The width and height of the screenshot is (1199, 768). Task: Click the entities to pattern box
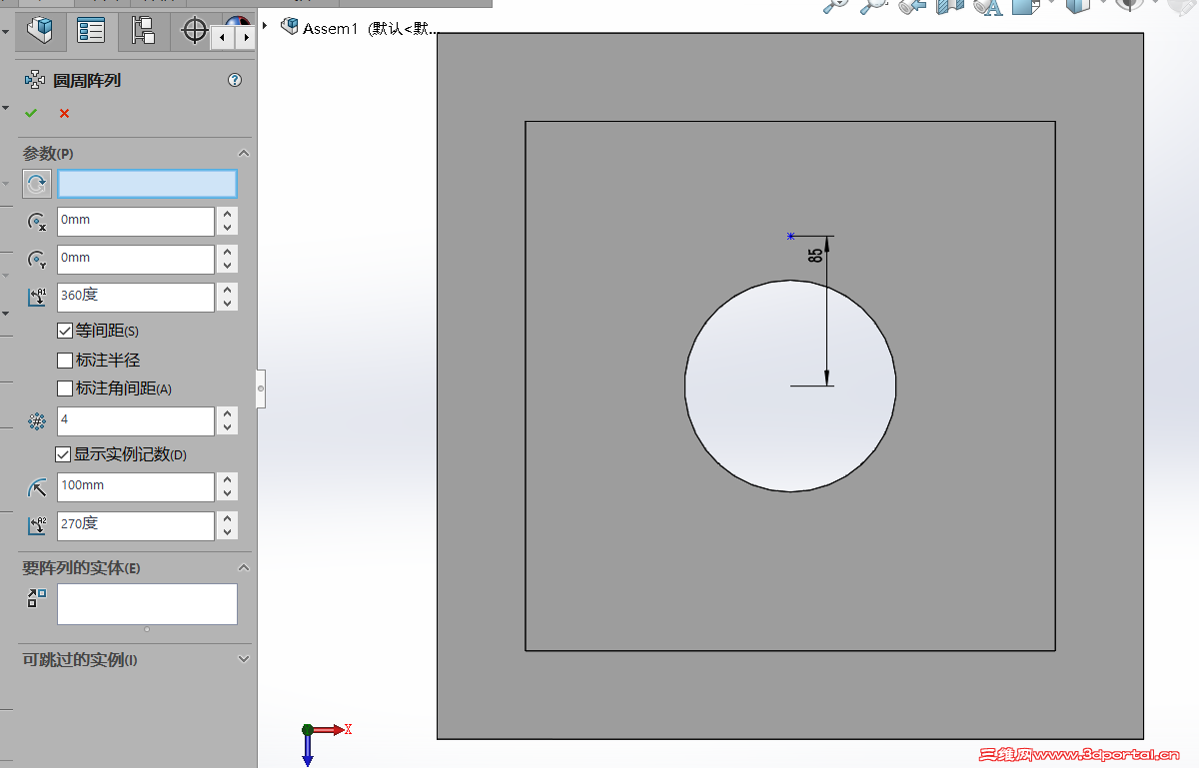click(147, 604)
